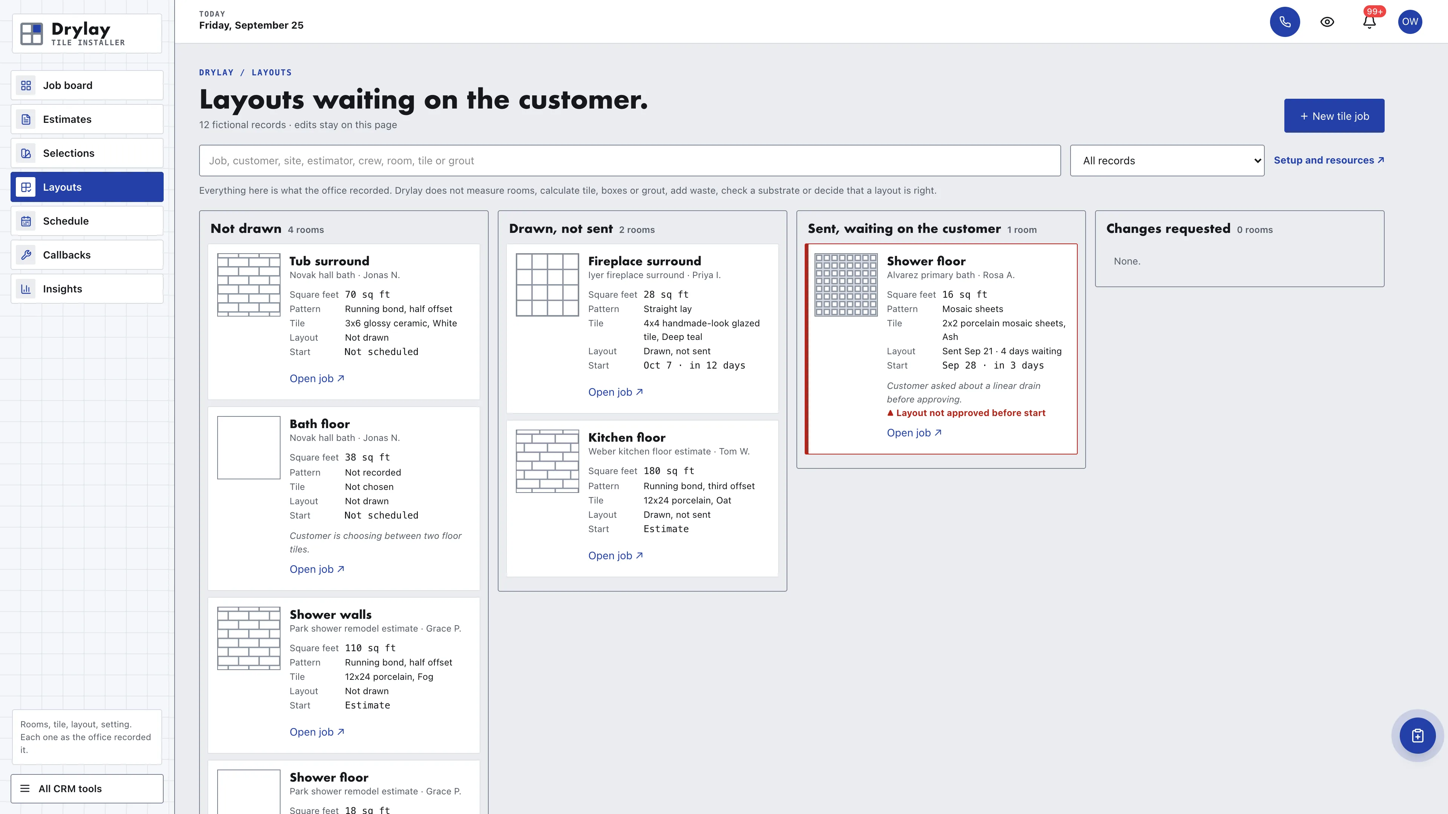
Task: Open the Tub surround running bond thumbnail
Action: point(249,285)
